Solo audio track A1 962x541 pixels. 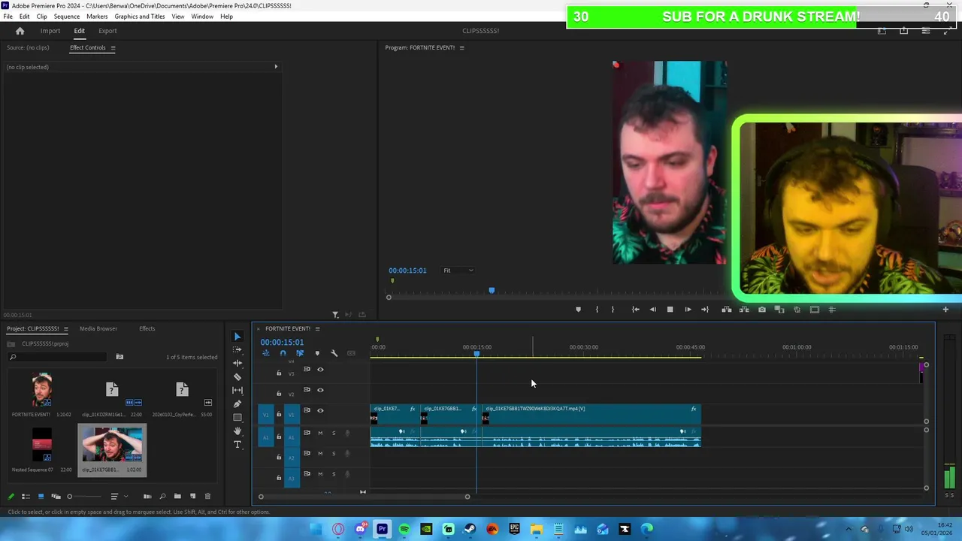click(334, 433)
